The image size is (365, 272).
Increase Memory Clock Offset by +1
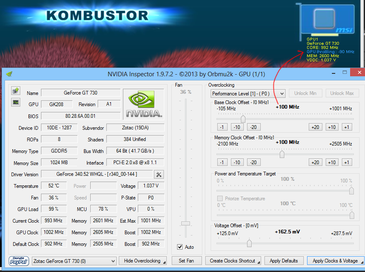347,162
